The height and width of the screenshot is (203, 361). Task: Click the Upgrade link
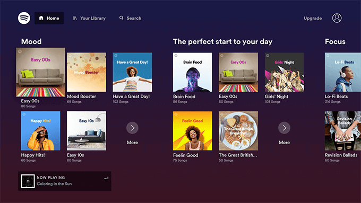tap(313, 18)
